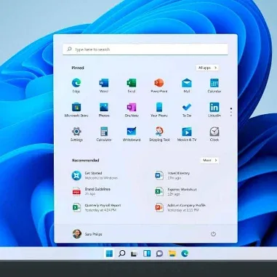Open More recommended items
The image size is (277, 277).
[x=210, y=160]
